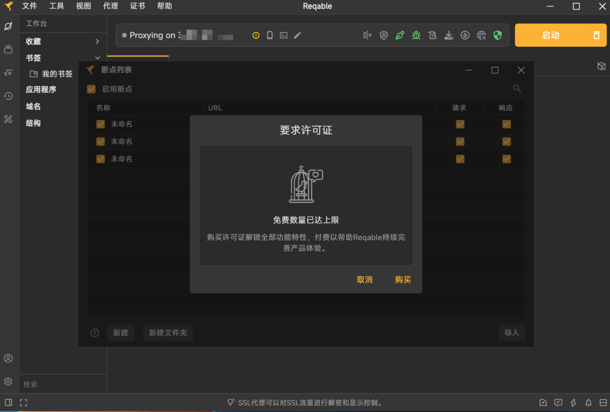Click the phone device icon
The height and width of the screenshot is (412, 610).
270,35
